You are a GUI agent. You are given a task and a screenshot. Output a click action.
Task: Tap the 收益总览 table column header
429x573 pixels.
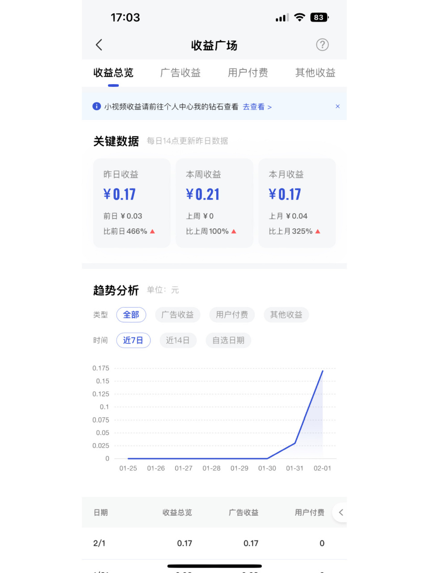(177, 513)
